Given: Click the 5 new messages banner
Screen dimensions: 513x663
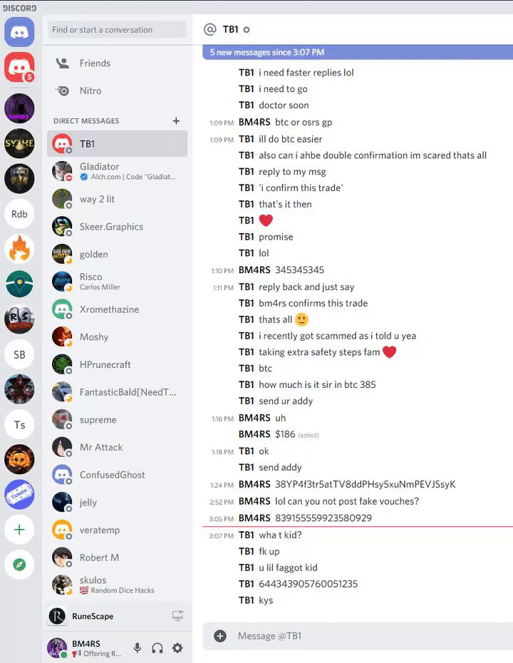Looking at the screenshot, I should pyautogui.click(x=358, y=52).
